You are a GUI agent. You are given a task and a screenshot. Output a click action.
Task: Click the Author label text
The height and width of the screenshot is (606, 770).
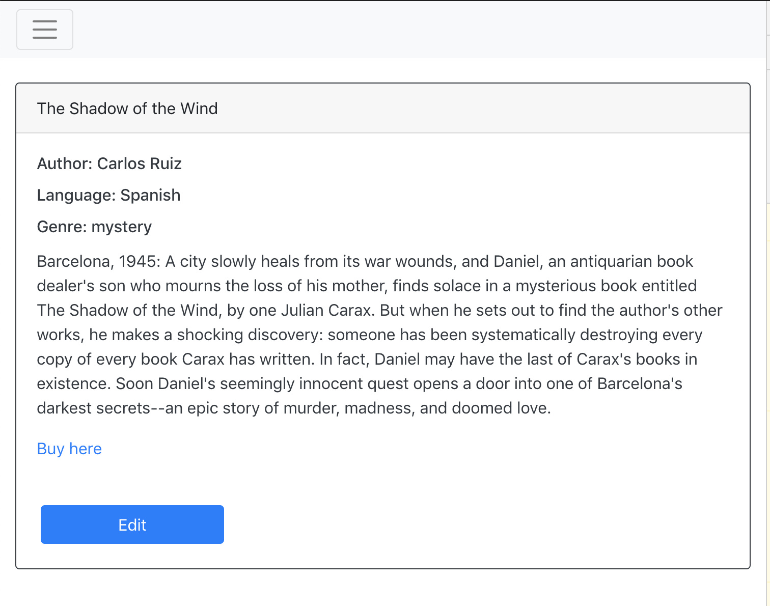[65, 163]
